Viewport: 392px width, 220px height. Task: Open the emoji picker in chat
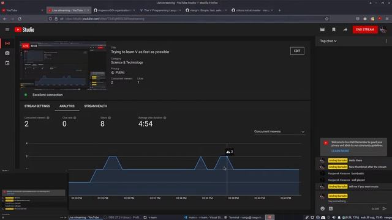[323, 208]
